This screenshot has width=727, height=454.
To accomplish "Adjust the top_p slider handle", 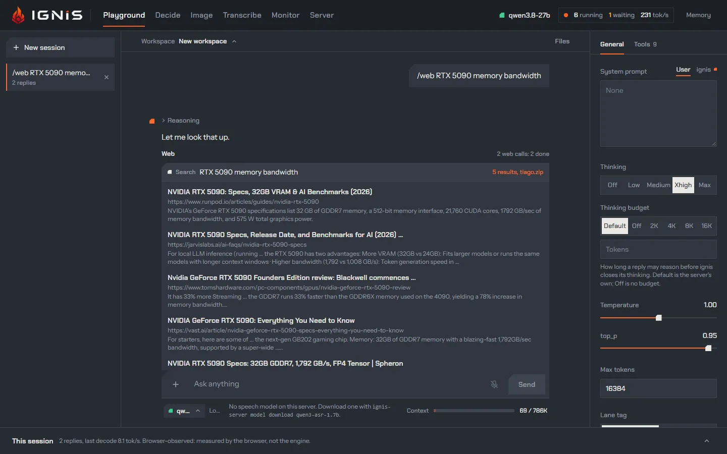I will [x=708, y=348].
